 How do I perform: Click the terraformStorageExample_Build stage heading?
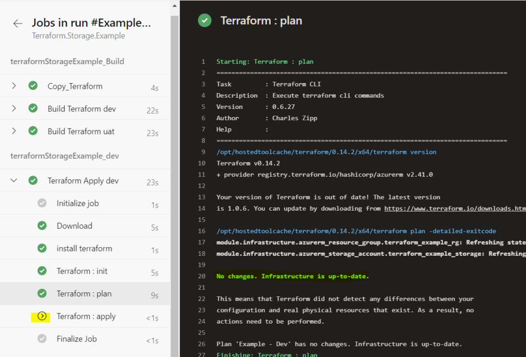coord(67,62)
